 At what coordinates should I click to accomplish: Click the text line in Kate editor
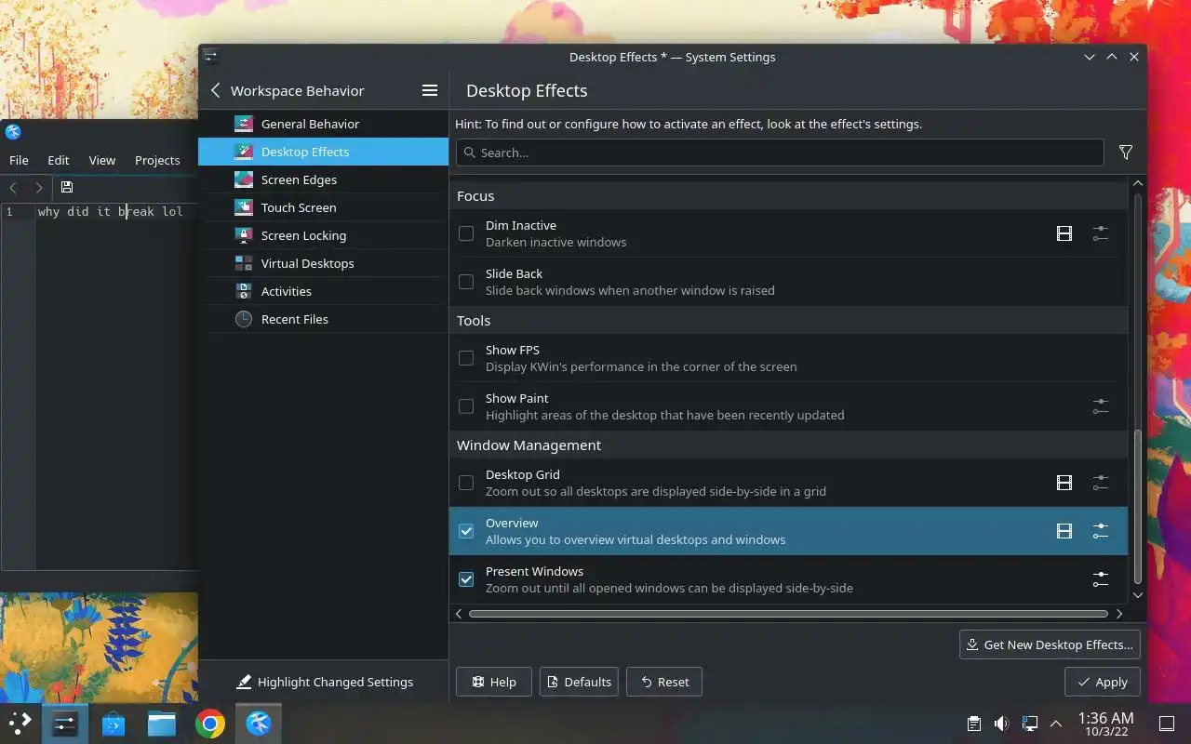(x=110, y=211)
